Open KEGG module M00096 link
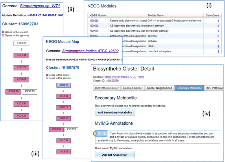Viewport: 225px width, 162px height. pos(94,31)
